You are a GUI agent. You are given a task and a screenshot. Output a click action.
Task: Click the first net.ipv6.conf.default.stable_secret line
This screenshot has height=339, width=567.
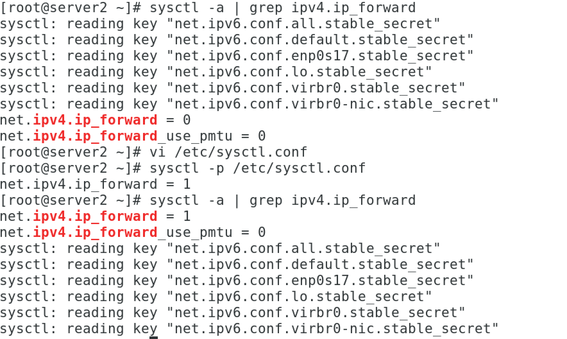coord(237,39)
